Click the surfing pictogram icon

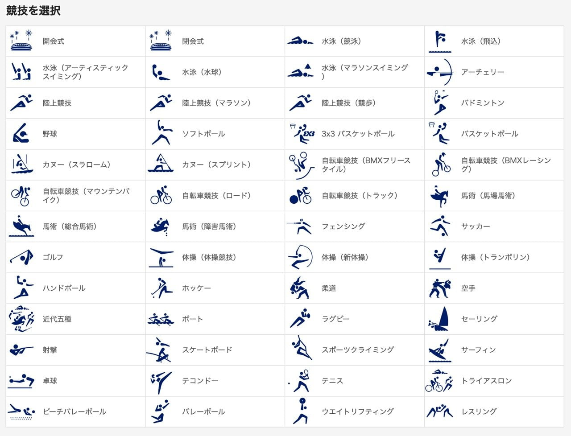pyautogui.click(x=439, y=350)
